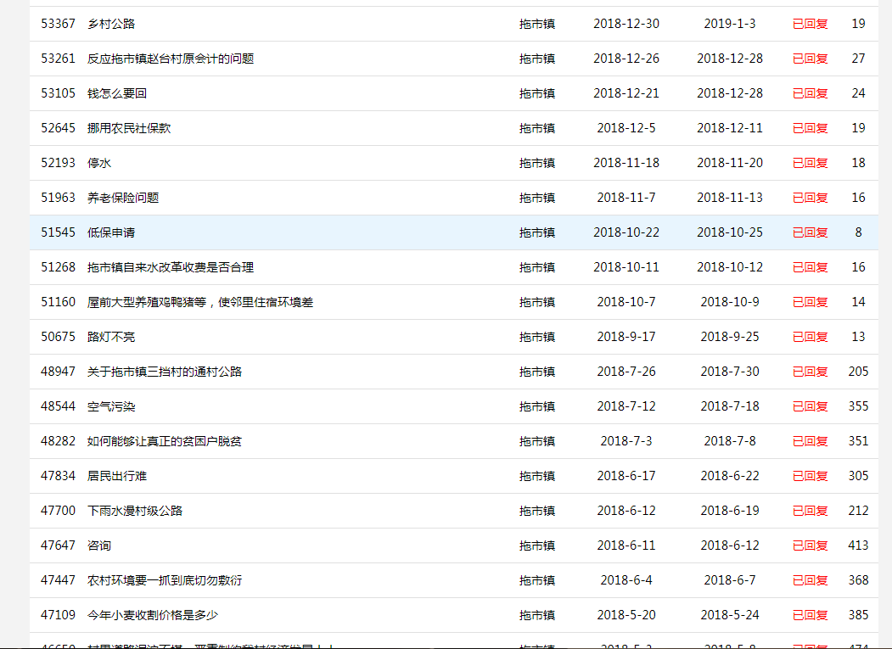View the 路灯不亮 post
Screen dimensions: 892x649
(111, 337)
